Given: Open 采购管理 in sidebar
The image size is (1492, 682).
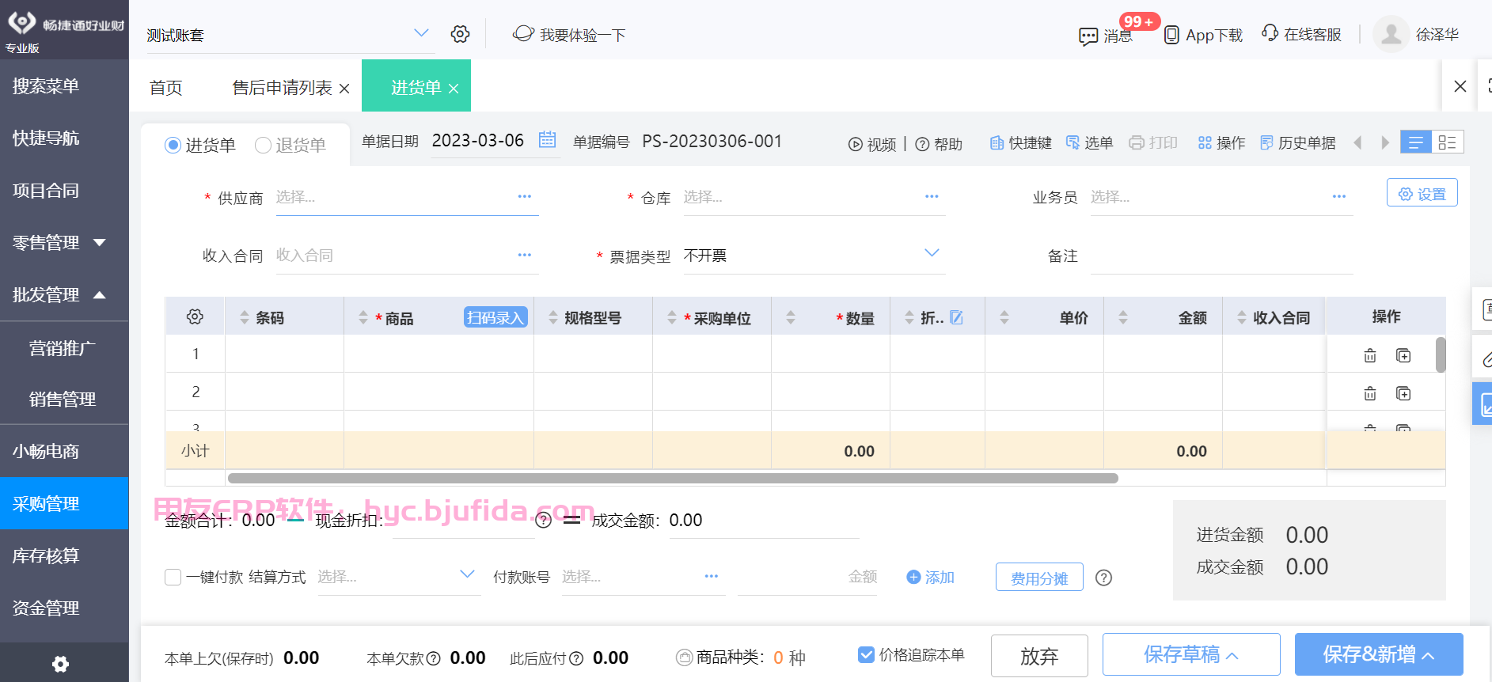Looking at the screenshot, I should tap(64, 503).
